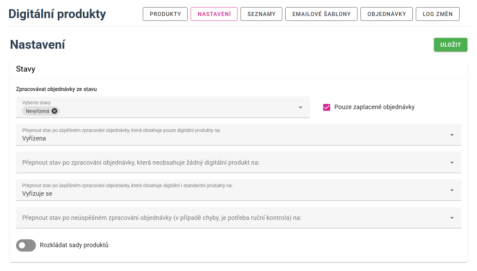View the Log změn tab
Image resolution: width=477 pixels, height=271 pixels.
tap(437, 14)
